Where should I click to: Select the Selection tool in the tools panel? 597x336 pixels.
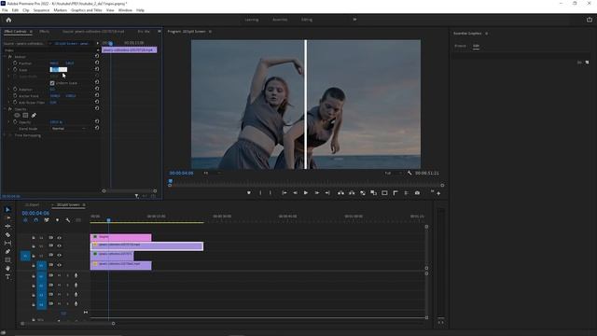point(7,209)
